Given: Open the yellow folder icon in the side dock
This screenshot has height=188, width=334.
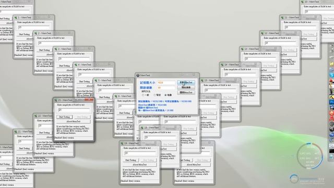Looking at the screenshot, I should pos(332,64).
